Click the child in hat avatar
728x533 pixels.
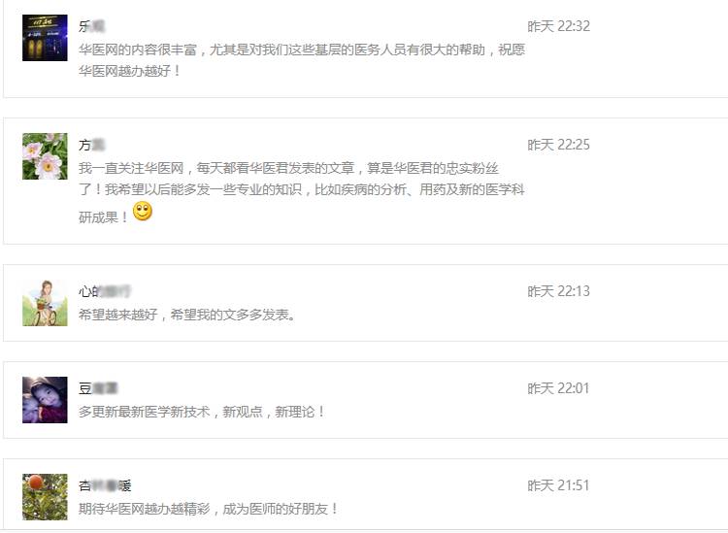point(45,400)
